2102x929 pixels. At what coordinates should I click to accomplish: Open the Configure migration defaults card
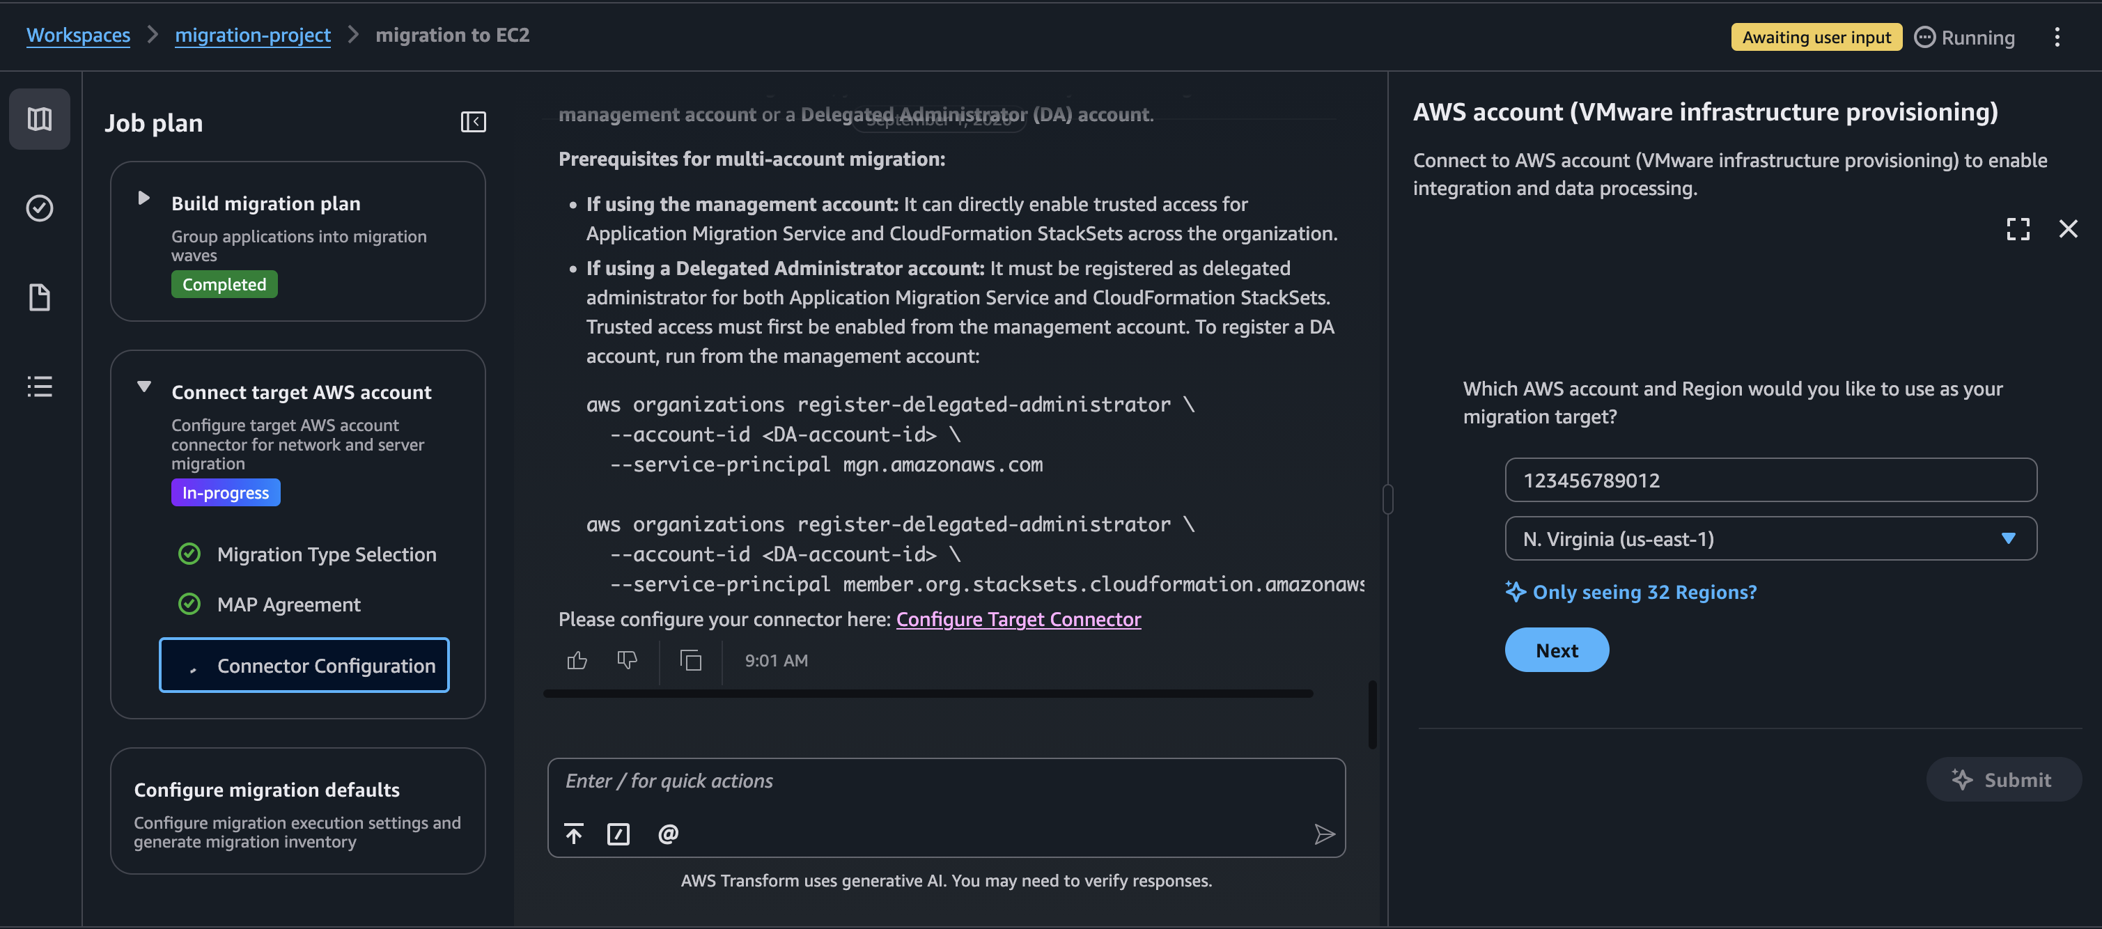click(x=298, y=811)
